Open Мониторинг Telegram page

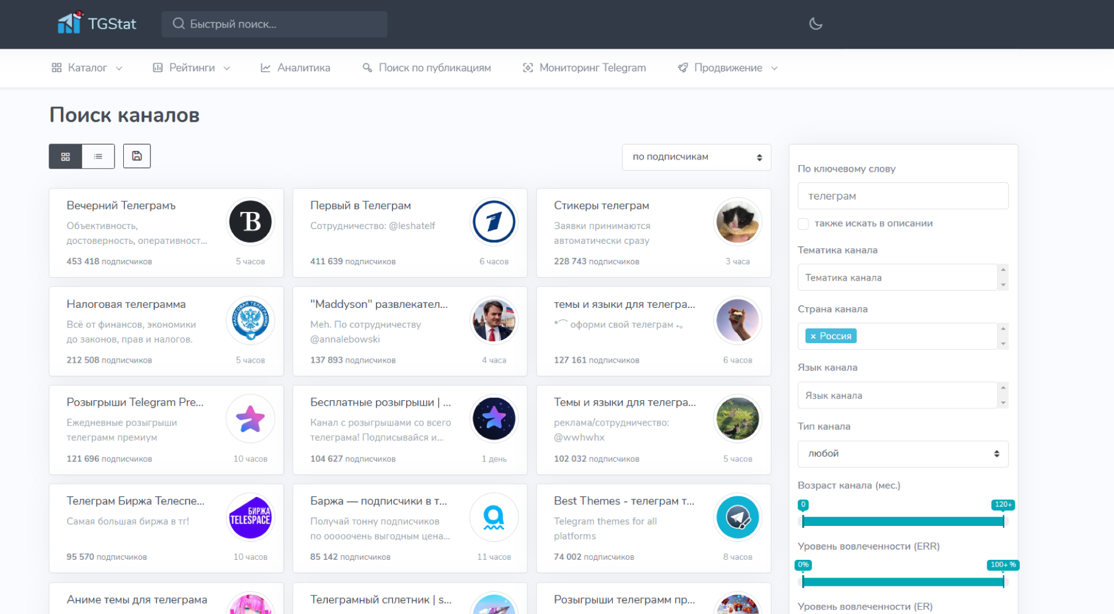pyautogui.click(x=584, y=68)
